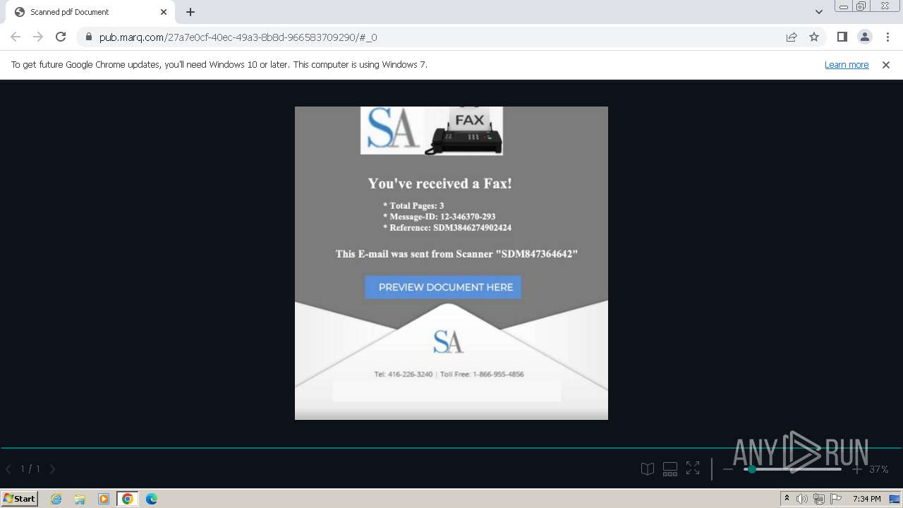
Task: Adjust the zoom slider handle
Action: tap(751, 469)
